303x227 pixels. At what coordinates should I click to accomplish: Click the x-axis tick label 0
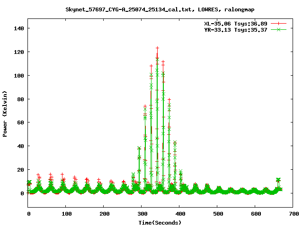click(x=29, y=214)
